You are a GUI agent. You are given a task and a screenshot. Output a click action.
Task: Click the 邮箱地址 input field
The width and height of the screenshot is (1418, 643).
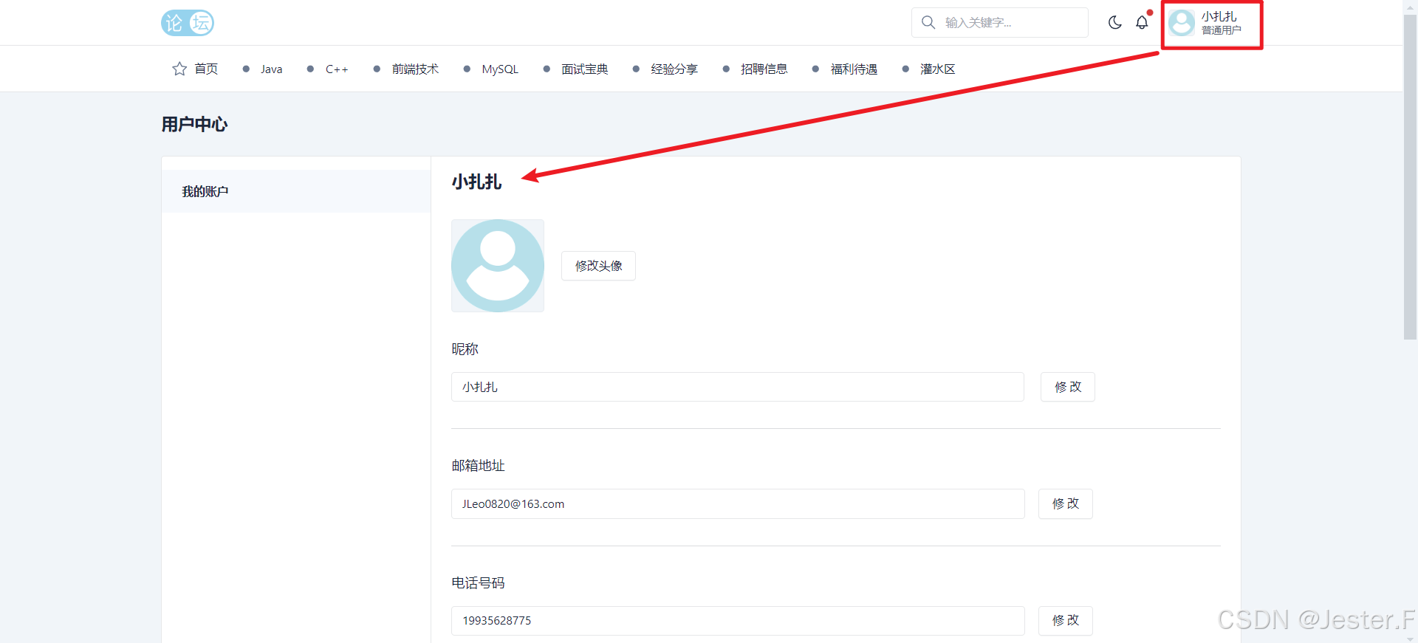[x=738, y=503]
